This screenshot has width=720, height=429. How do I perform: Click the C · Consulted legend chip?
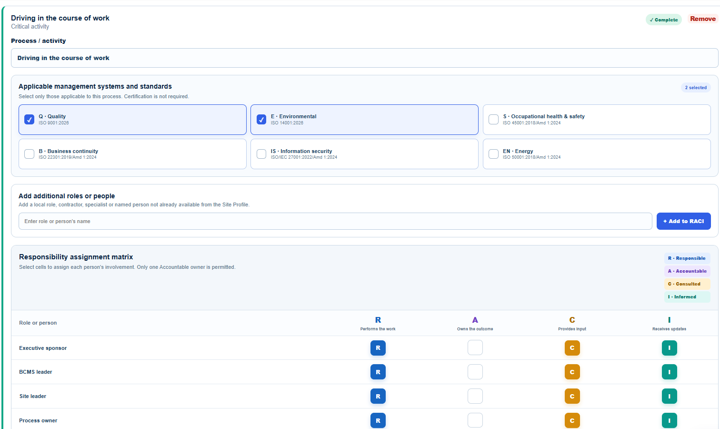(x=687, y=284)
